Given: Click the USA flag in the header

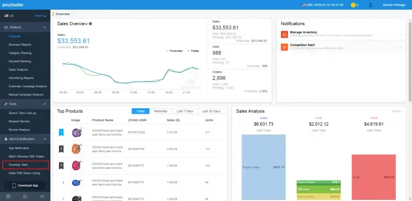Looking at the screenshot, I should pyautogui.click(x=303, y=5).
